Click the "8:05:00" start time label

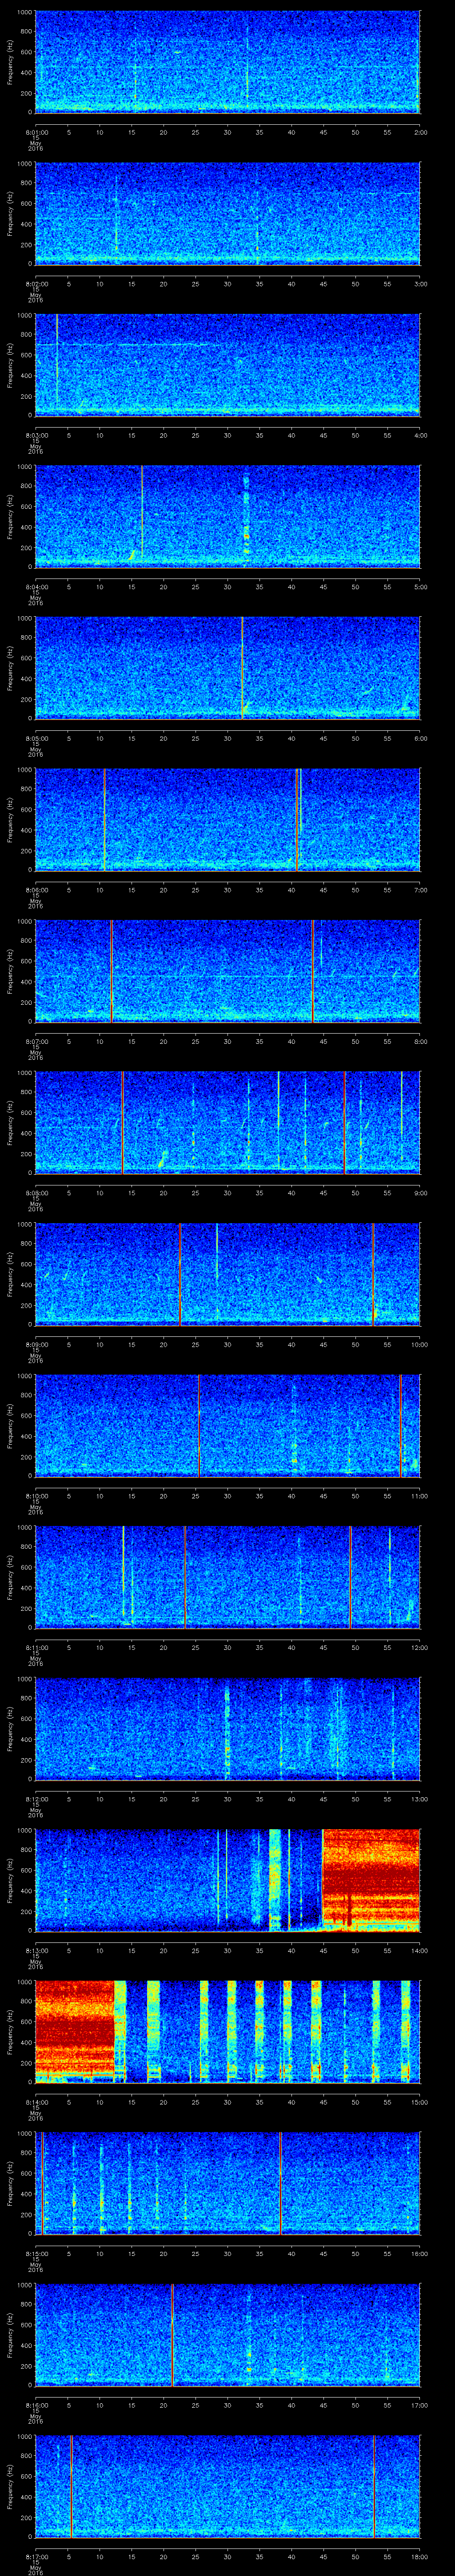pos(36,738)
